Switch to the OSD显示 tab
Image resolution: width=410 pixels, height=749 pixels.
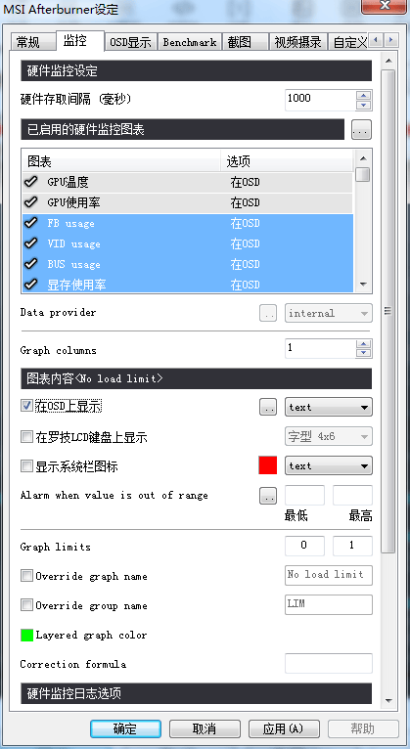click(x=130, y=42)
